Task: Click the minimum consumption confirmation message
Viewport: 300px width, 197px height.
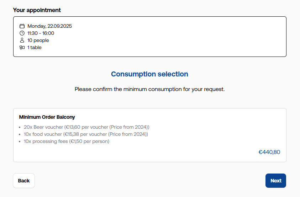Action: [x=149, y=89]
